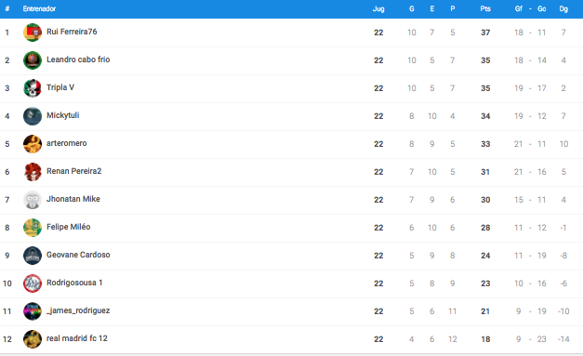Screen dimensions: 583x356
Task: Select Jhonatan Mike's grey avatar
Action: [x=33, y=200]
